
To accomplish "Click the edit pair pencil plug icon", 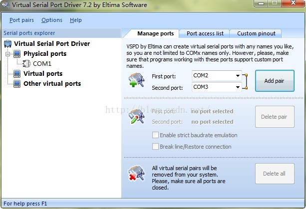I will click(x=136, y=116).
